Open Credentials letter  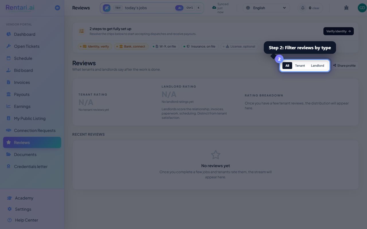point(32,167)
